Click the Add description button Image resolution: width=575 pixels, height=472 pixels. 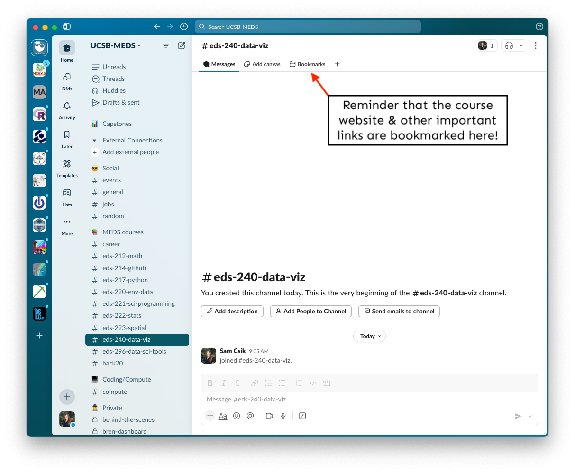[232, 311]
